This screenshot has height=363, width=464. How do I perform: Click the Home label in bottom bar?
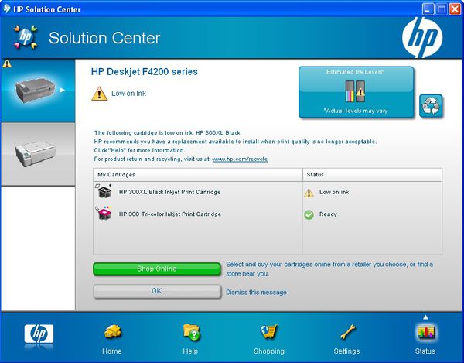pos(112,351)
